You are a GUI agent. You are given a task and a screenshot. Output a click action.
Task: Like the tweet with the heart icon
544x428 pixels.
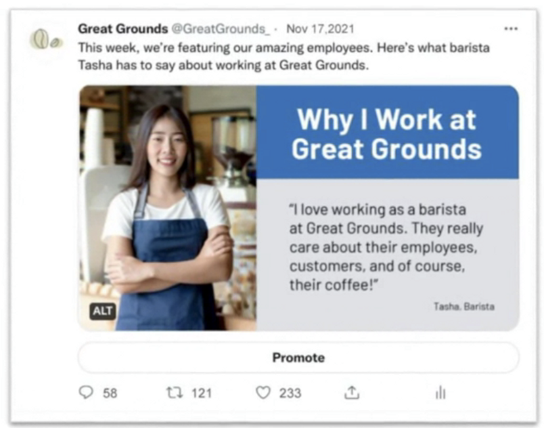click(263, 393)
